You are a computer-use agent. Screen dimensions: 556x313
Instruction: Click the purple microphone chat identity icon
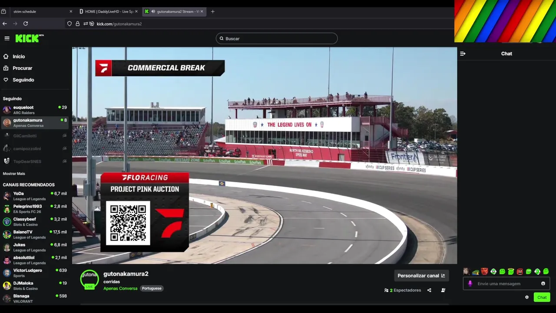470,283
